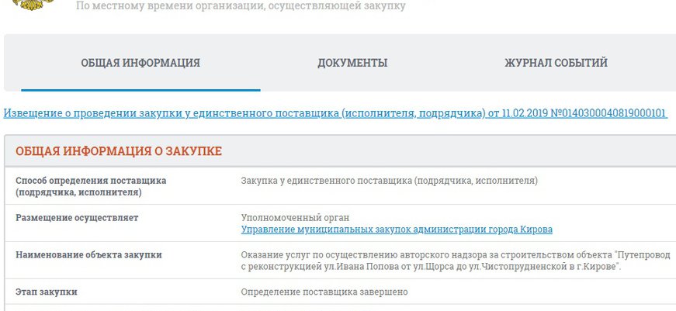Select the Общая информация tab
Image resolution: width=676 pixels, height=311 pixels.
140,63
